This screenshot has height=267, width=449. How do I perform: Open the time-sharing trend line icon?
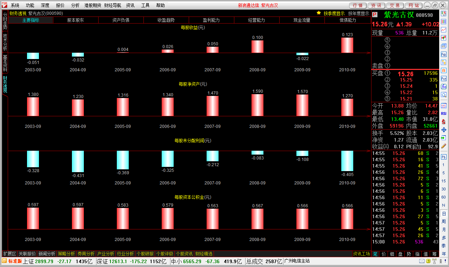(x=444, y=30)
